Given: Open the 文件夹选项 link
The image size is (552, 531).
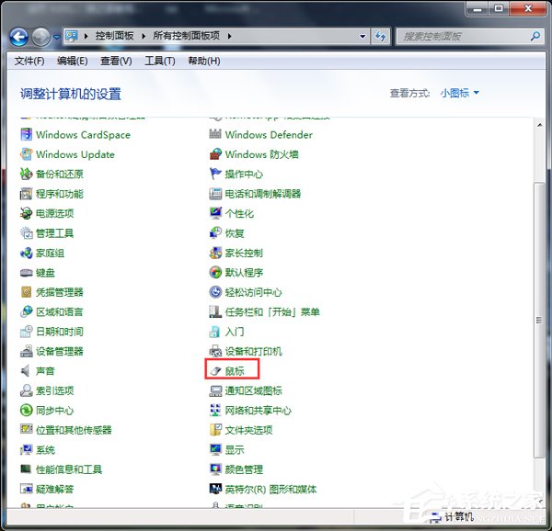Looking at the screenshot, I should coord(248,430).
